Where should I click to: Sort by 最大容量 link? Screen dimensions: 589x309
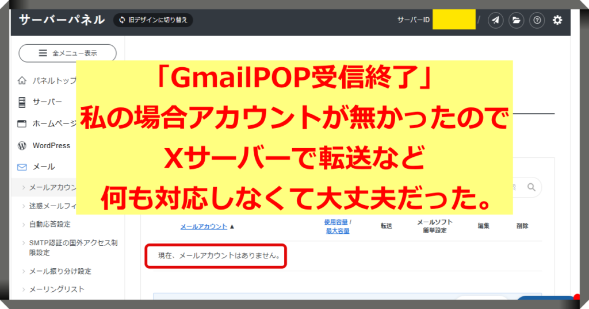(x=337, y=231)
